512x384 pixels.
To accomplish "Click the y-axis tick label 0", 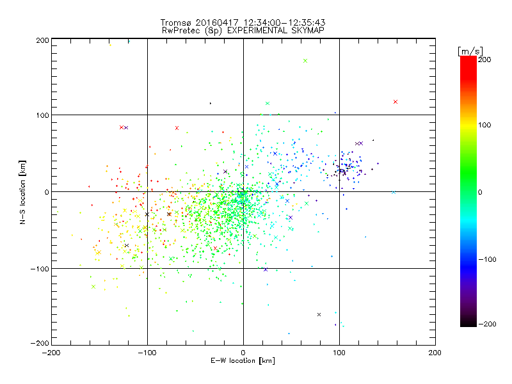I will [x=47, y=192].
